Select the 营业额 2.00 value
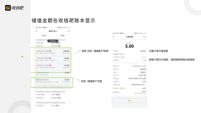The width and height of the screenshot is (201, 113). tap(58, 105)
